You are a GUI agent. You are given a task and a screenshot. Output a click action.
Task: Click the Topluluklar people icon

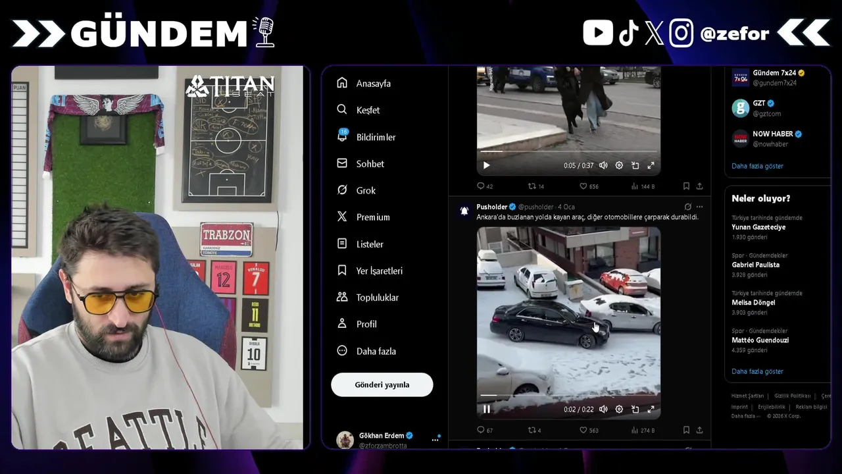click(x=342, y=297)
